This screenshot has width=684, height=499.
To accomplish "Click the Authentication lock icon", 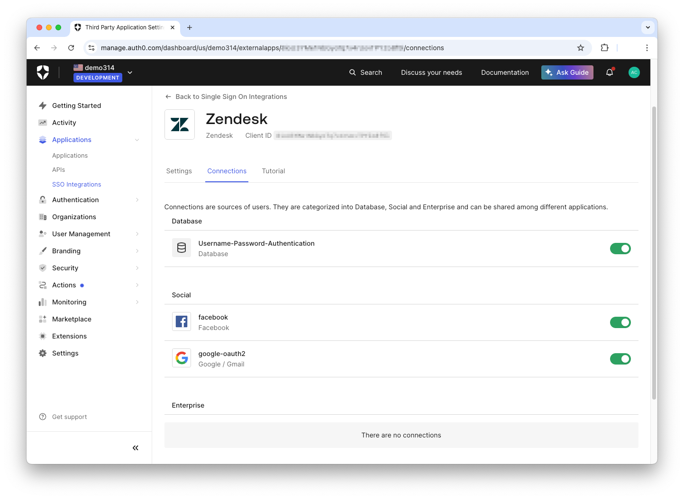I will pyautogui.click(x=43, y=200).
